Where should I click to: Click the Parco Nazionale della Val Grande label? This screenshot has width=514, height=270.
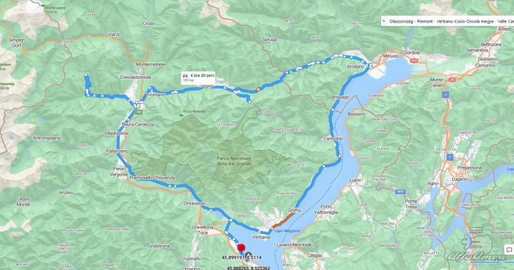pos(234,161)
